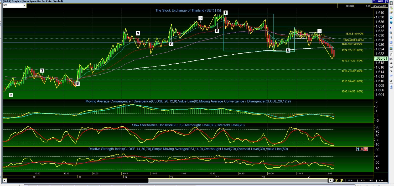This screenshot has height=186, width=394.
Task: Click the Fibonacci label 1624.32 (161.80%)
Action: tap(352, 50)
